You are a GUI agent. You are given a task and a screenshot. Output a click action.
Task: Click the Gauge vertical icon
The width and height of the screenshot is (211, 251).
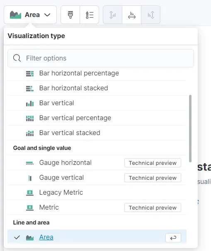[x=30, y=178]
